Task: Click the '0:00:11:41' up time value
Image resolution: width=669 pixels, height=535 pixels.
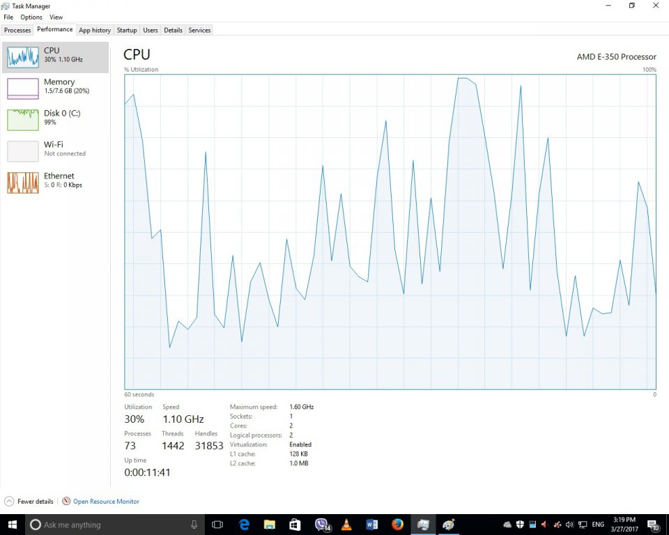Action: (147, 472)
